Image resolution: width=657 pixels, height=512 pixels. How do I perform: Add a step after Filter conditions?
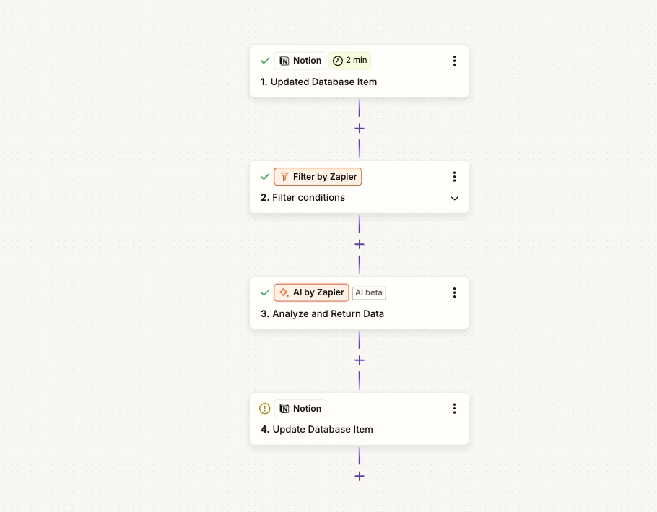(360, 244)
